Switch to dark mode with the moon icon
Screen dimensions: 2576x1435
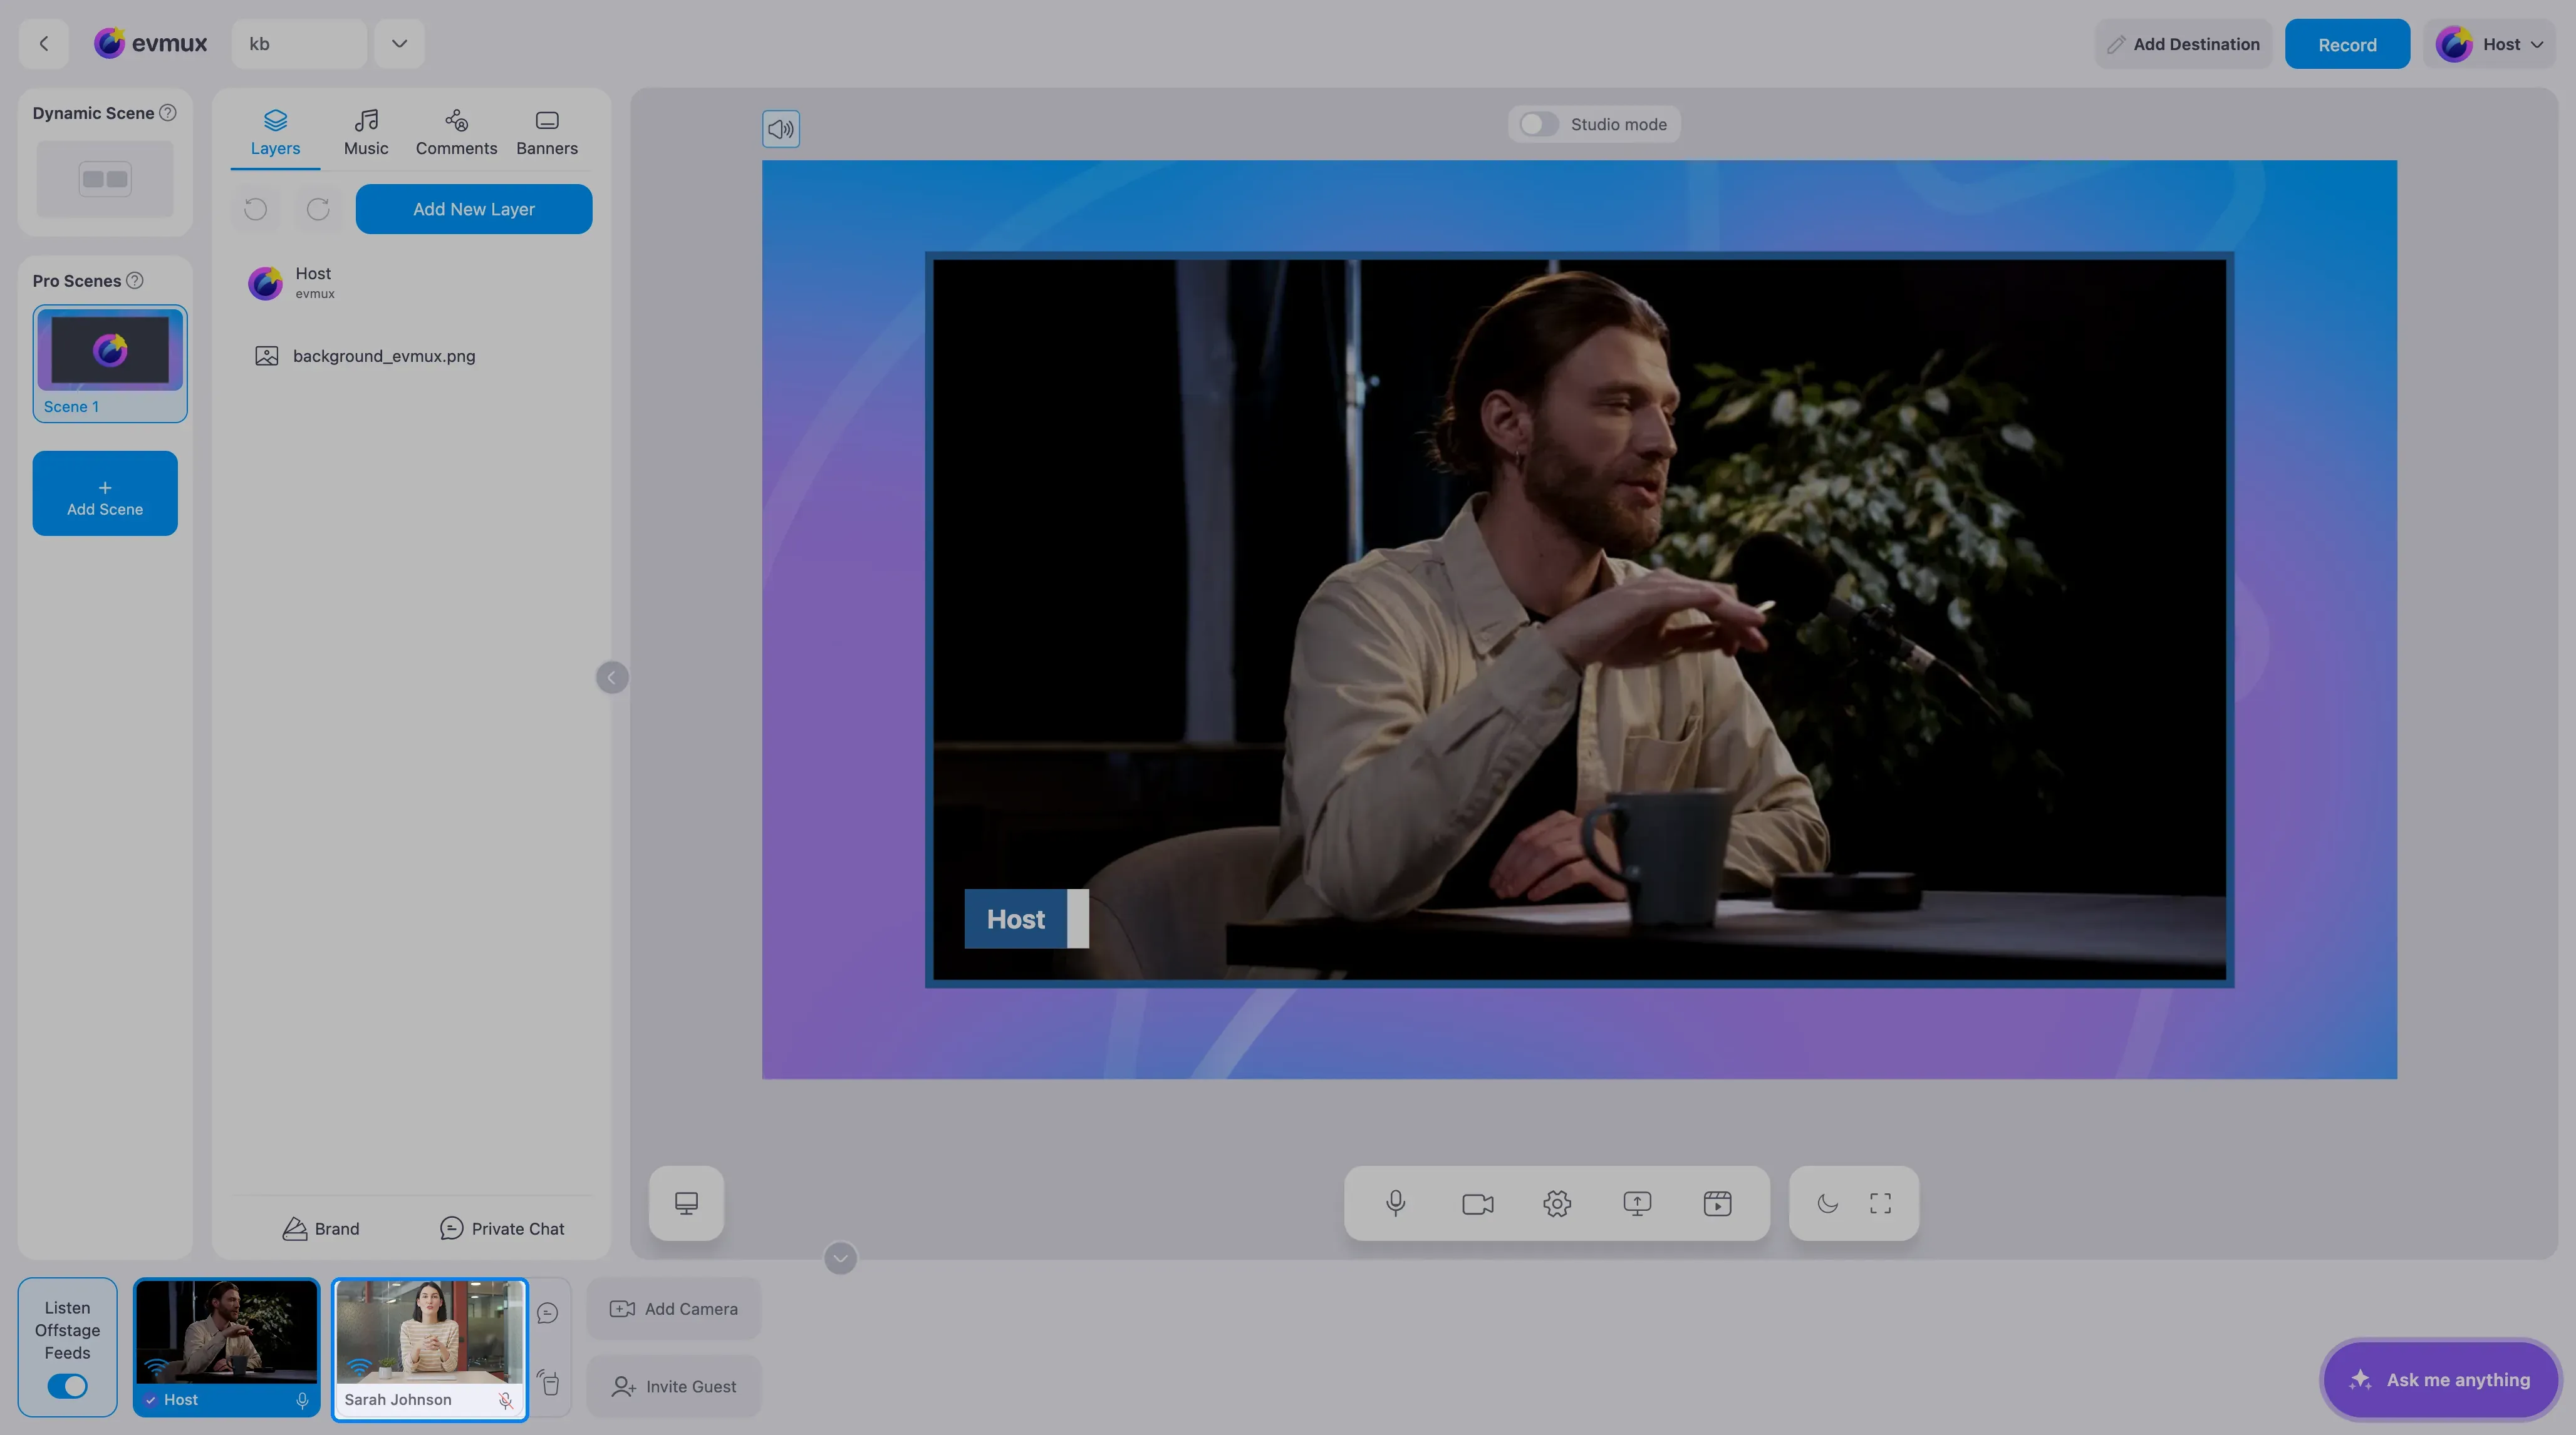(x=1827, y=1203)
